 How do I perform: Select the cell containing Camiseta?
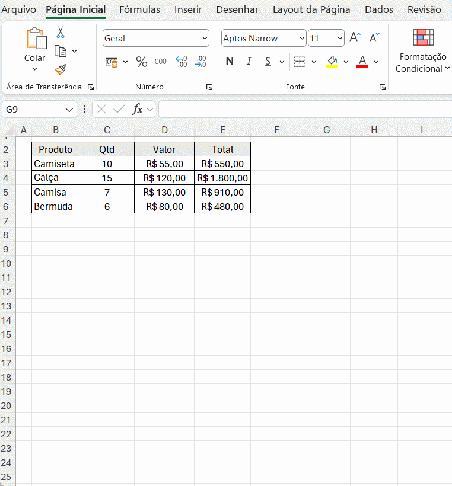[55, 164]
